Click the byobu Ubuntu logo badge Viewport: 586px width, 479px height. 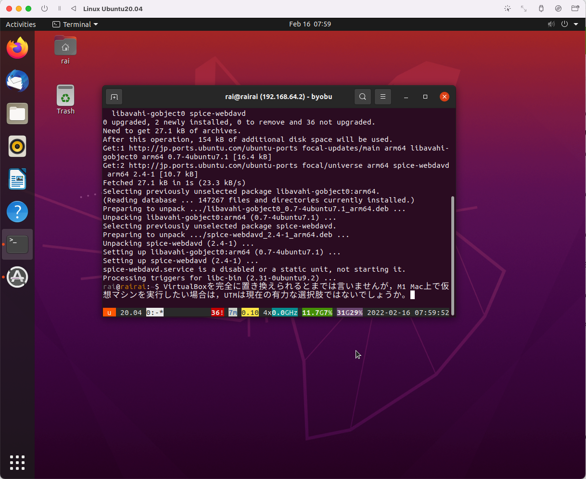pyautogui.click(x=109, y=313)
